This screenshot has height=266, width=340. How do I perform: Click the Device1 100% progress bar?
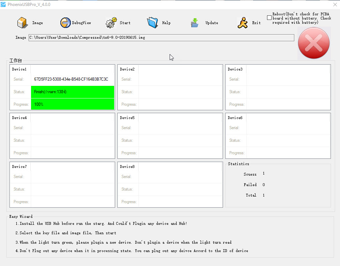pyautogui.click(x=73, y=104)
